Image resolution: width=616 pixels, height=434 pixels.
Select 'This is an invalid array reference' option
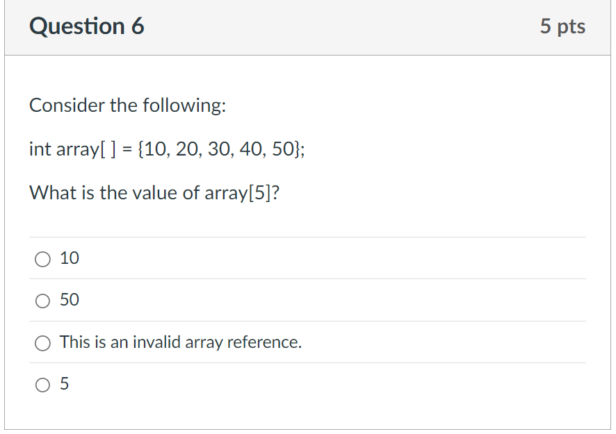coord(43,342)
